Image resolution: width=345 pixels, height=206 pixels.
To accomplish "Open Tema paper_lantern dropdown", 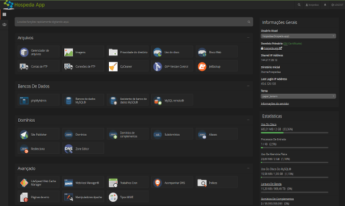I will point(298,96).
